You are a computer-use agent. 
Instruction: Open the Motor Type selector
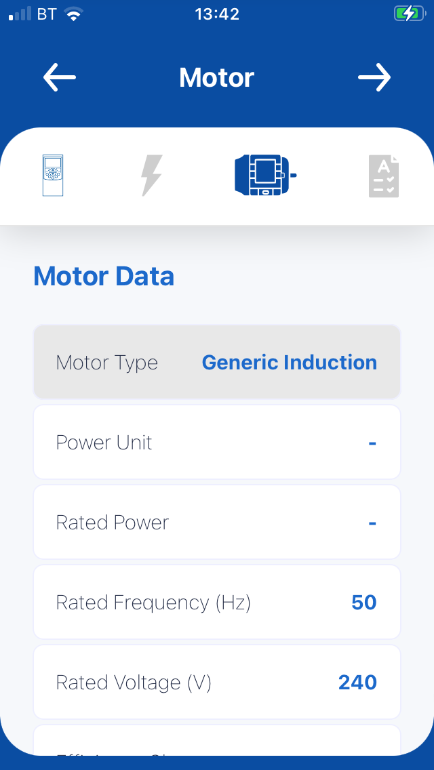coord(217,362)
